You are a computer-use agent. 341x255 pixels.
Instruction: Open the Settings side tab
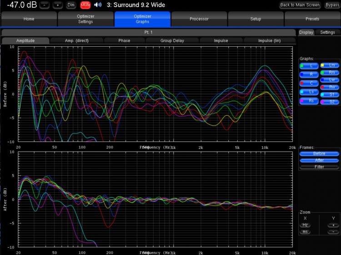pos(327,32)
